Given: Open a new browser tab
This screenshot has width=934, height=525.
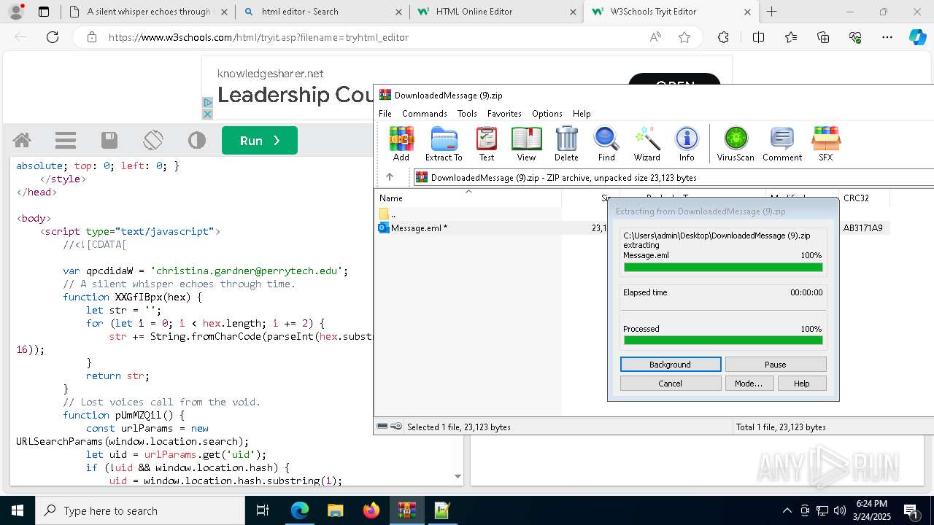Looking at the screenshot, I should coord(771,12).
